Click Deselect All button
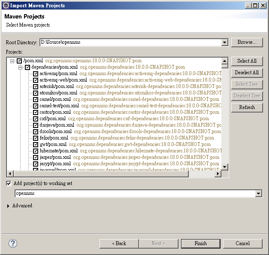 pos(247,73)
